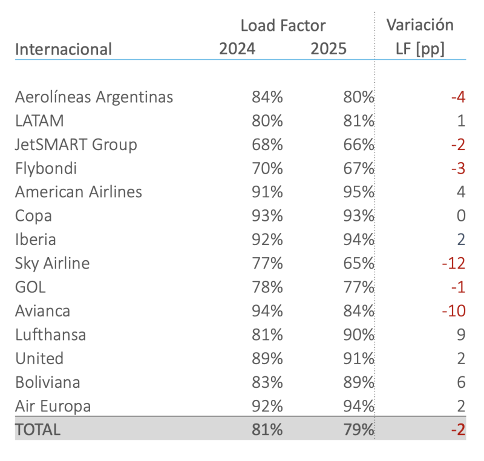Click the 2024 column header
Screen dimensions: 484x461
click(x=237, y=49)
